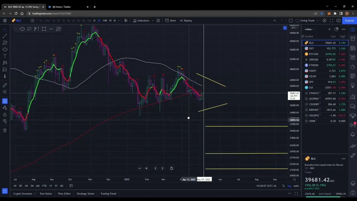Open the indicator templates grid icon
The image size is (357, 201).
(x=158, y=20)
